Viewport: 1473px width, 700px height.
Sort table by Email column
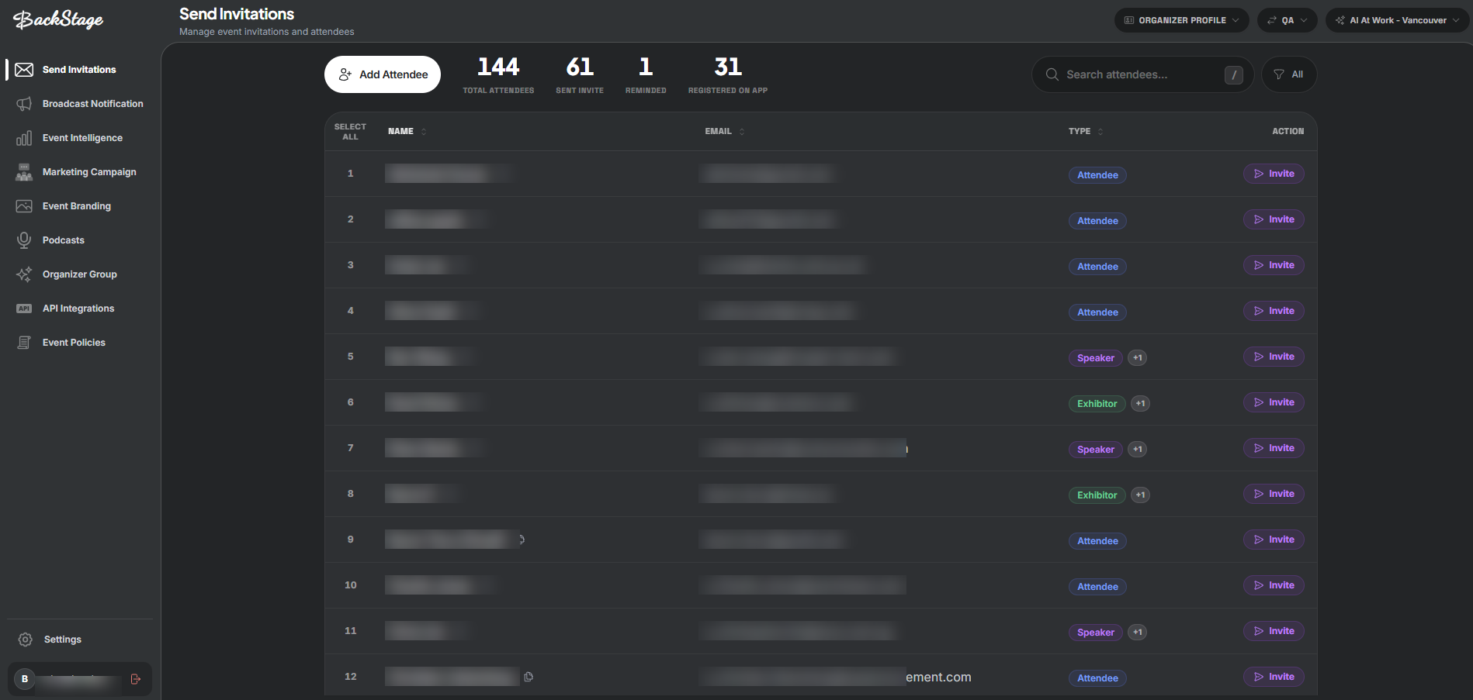(725, 132)
